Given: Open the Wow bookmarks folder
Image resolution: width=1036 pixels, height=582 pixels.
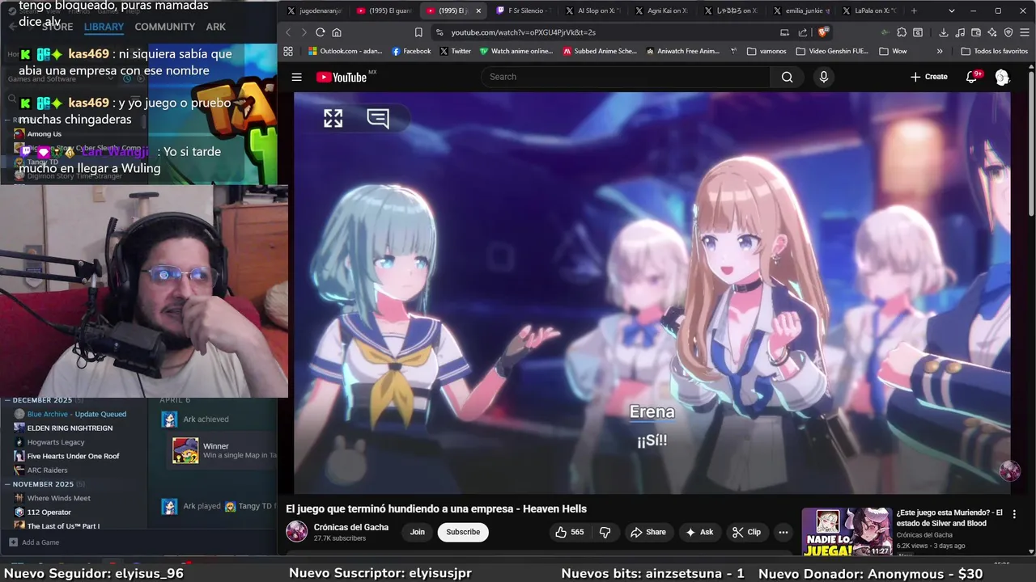Looking at the screenshot, I should [893, 51].
